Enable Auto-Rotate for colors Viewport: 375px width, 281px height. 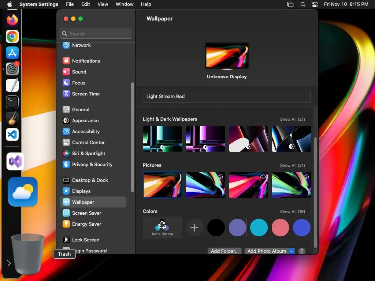coord(162,228)
